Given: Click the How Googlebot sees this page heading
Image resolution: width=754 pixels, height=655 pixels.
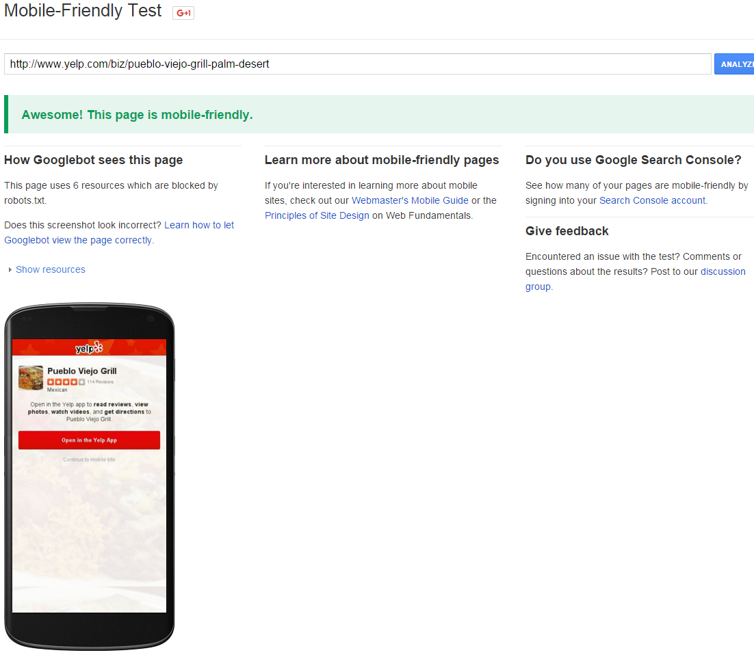Looking at the screenshot, I should click(94, 160).
